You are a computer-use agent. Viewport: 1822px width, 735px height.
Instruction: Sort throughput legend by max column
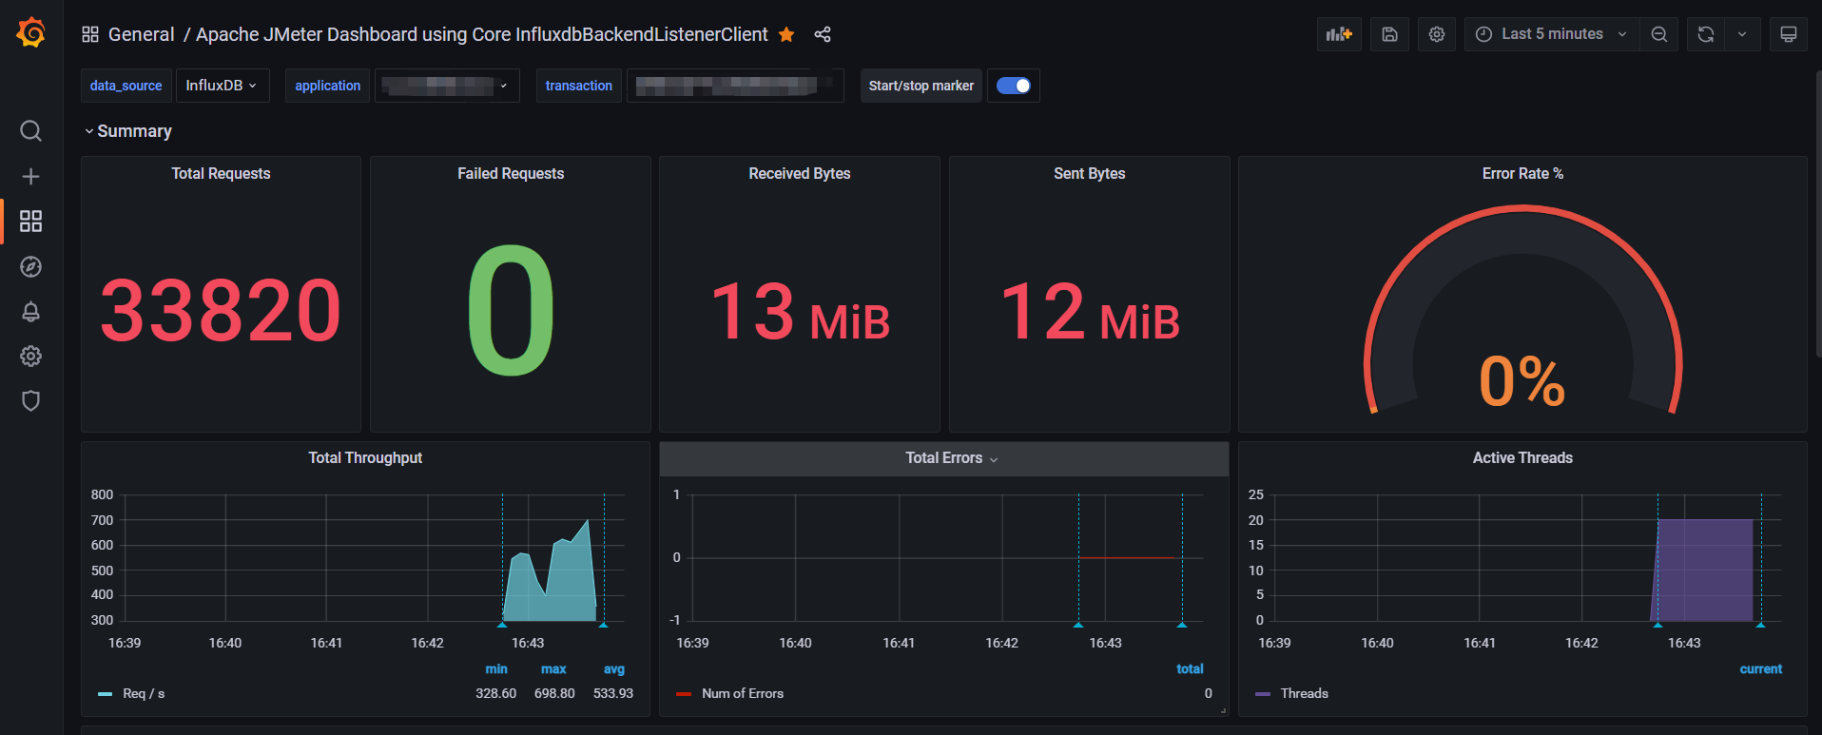pos(553,668)
